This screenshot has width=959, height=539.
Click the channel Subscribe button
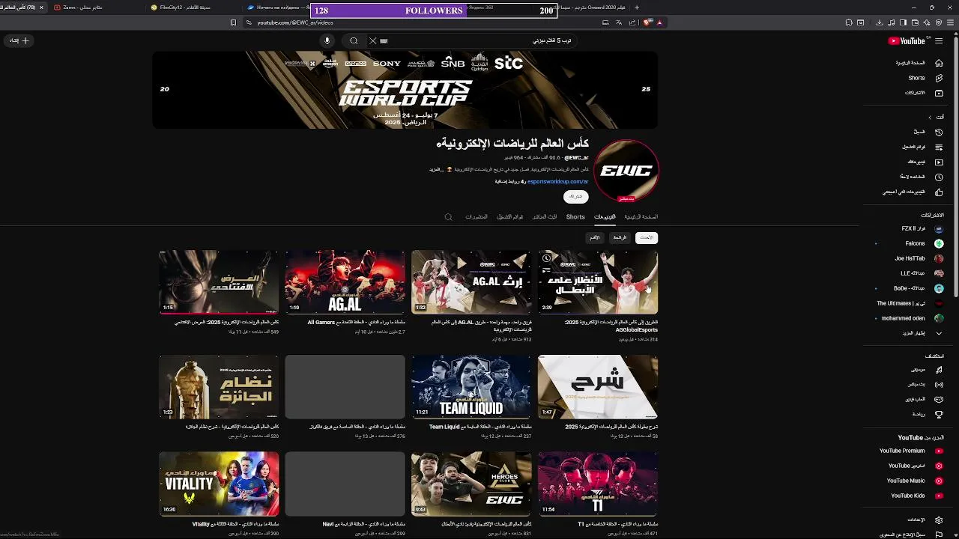[x=576, y=196]
